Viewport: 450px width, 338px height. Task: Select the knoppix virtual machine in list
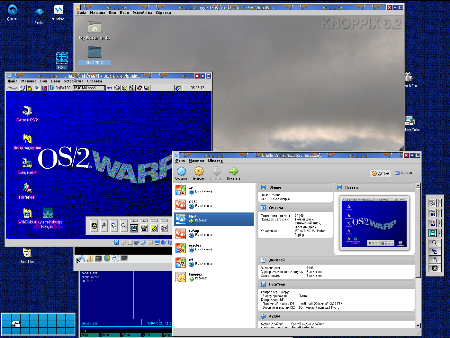point(214,277)
